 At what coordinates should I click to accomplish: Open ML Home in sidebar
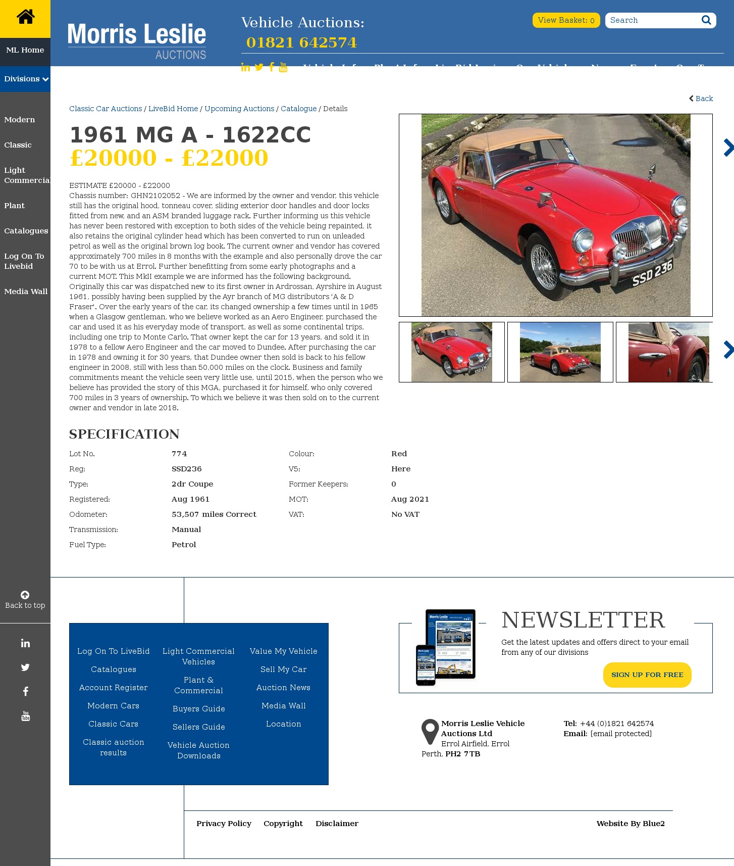click(x=25, y=50)
